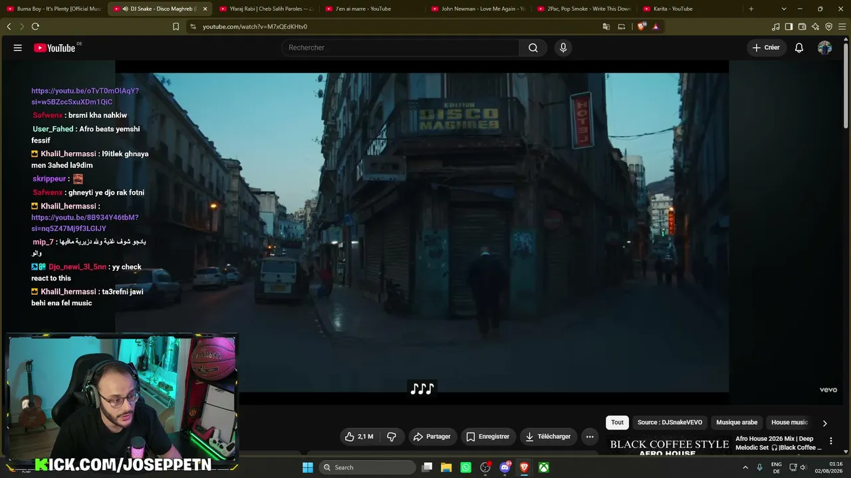
Task: Show hidden system tray icons
Action: 745,467
